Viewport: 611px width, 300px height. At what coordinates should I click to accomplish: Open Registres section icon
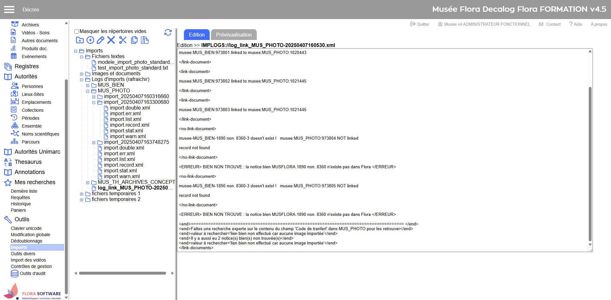8,66
